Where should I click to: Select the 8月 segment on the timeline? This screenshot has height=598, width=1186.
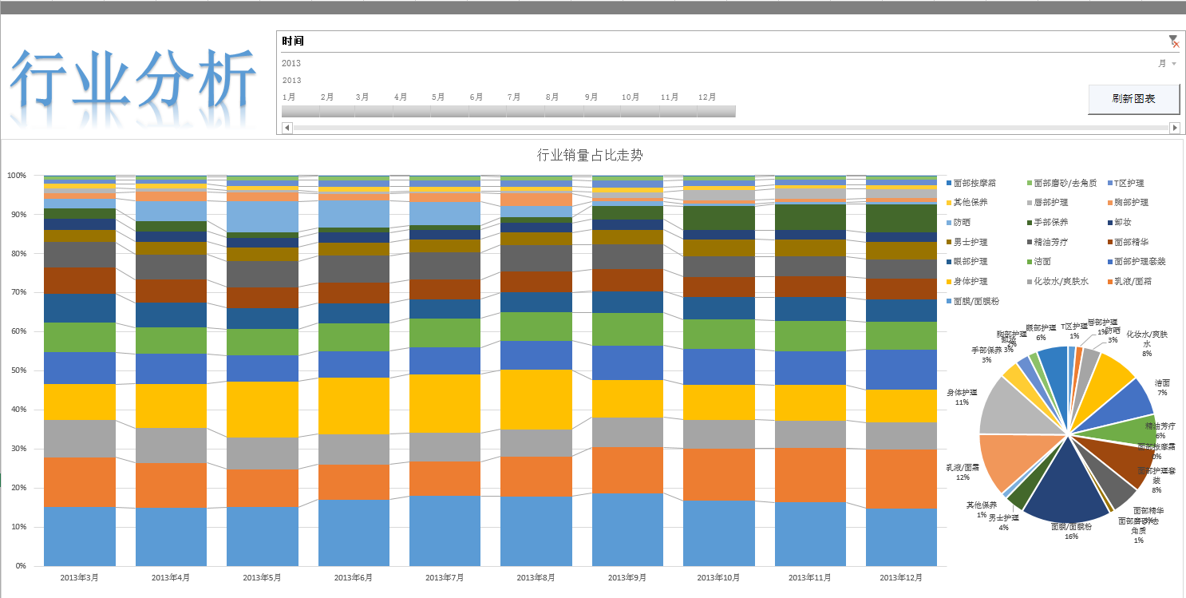pos(563,111)
